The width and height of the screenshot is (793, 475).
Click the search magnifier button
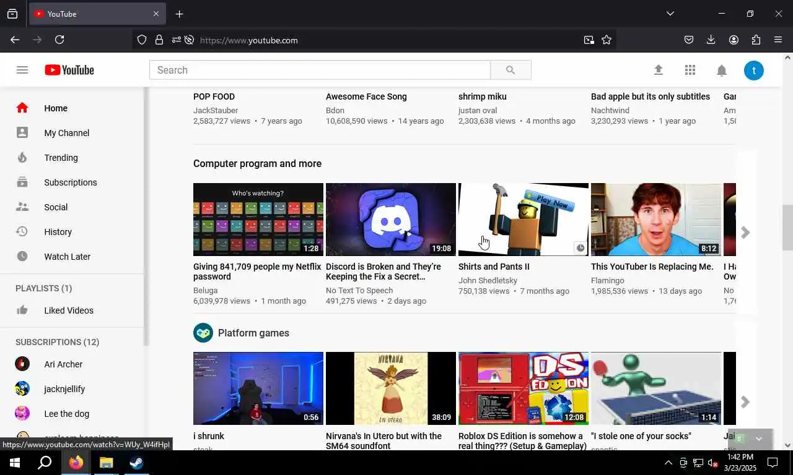(x=510, y=70)
